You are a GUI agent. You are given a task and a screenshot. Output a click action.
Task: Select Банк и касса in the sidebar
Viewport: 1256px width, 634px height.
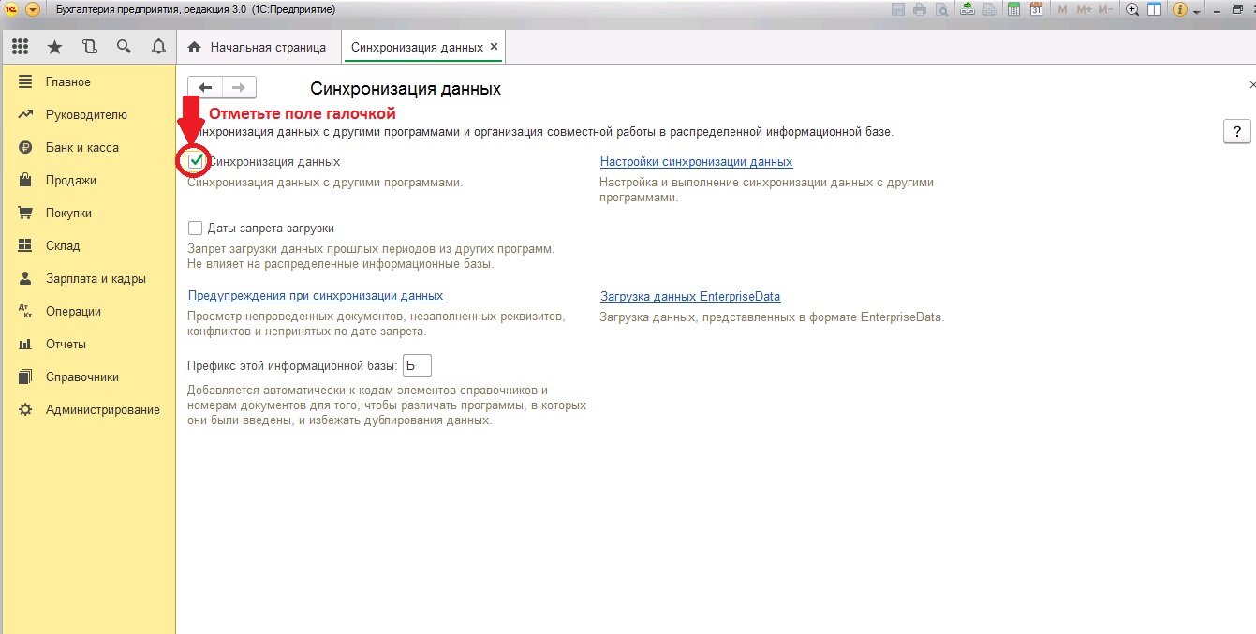81,148
